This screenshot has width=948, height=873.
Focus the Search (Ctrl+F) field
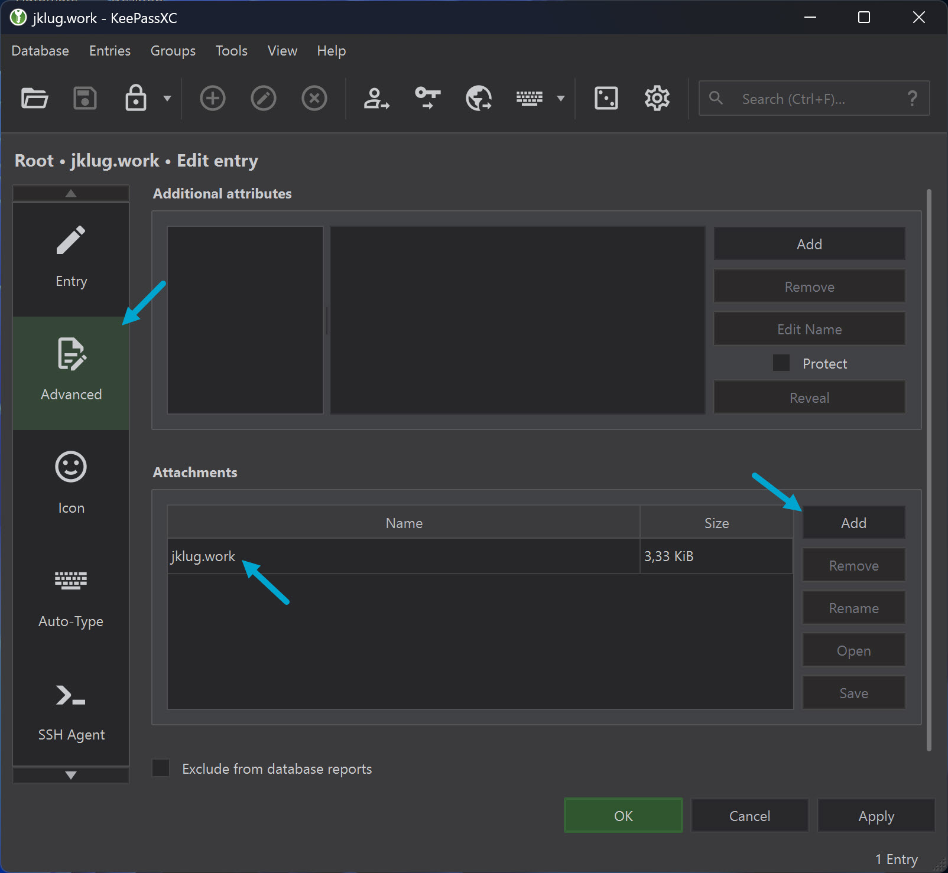pos(814,98)
